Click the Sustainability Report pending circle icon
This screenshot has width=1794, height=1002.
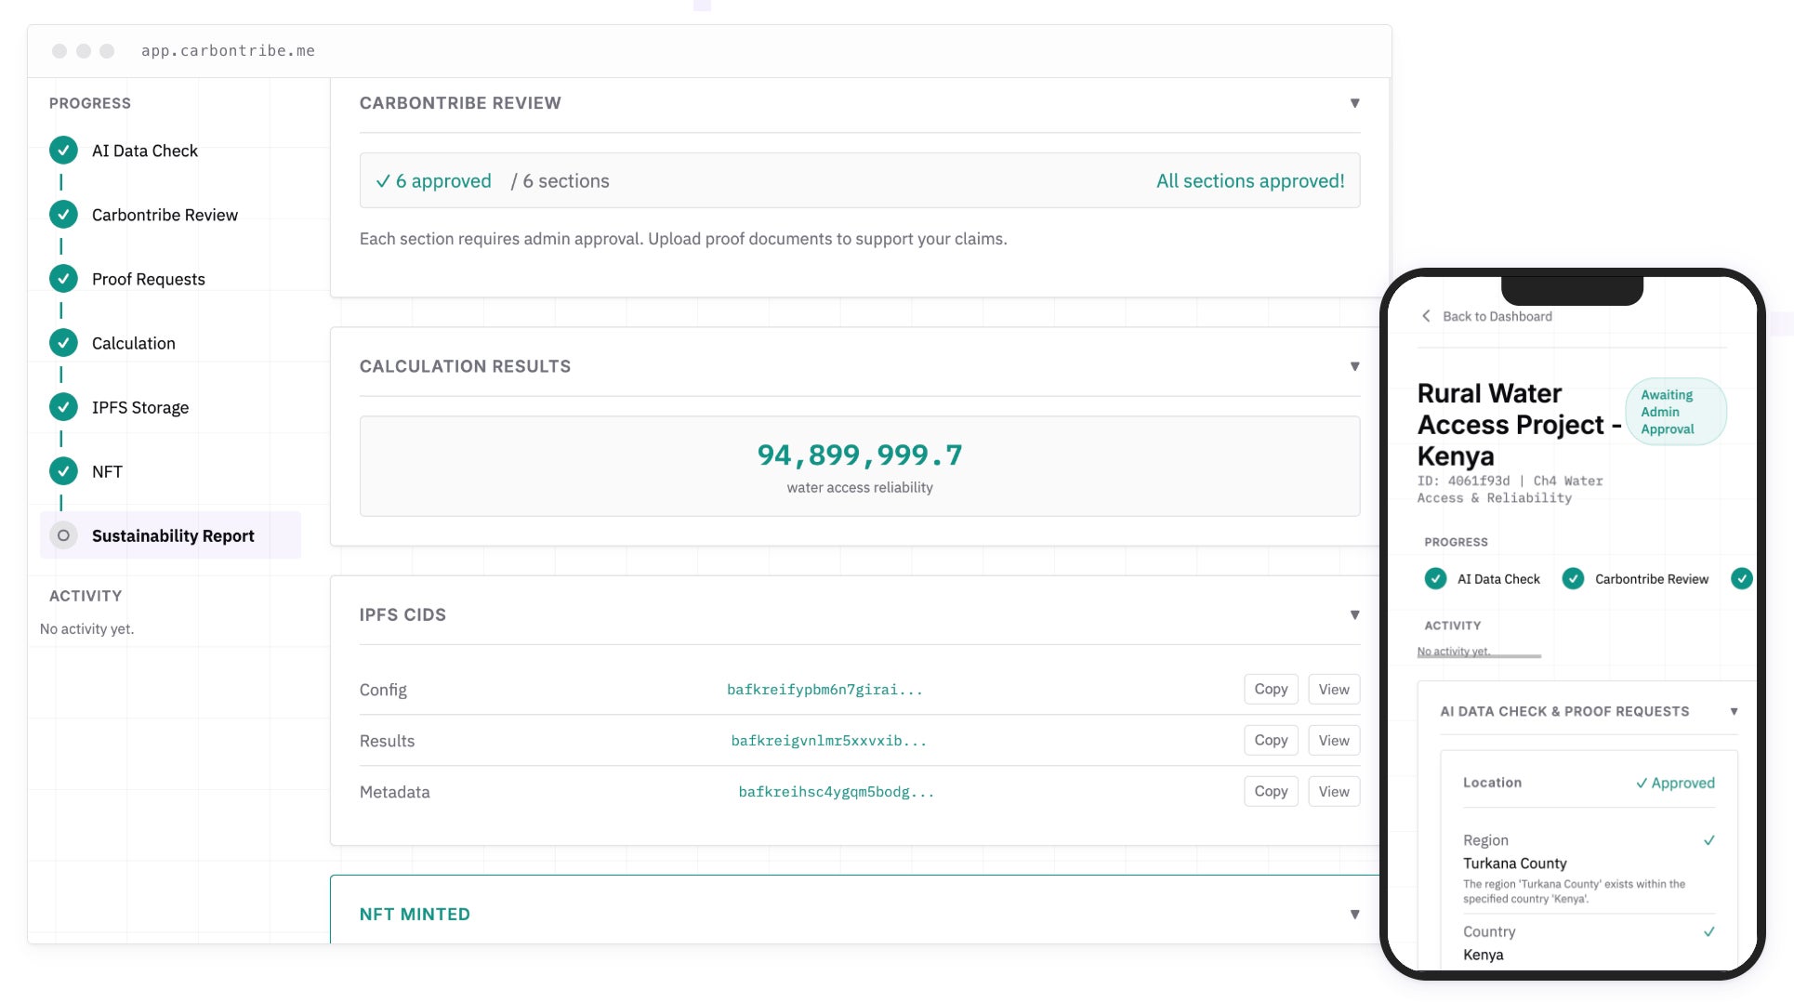coord(63,535)
